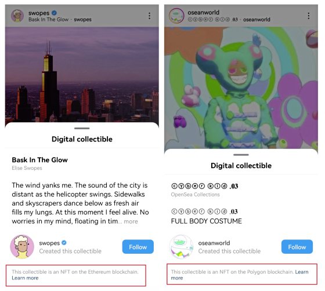Tap swopes avatar in post header

[x=17, y=16]
